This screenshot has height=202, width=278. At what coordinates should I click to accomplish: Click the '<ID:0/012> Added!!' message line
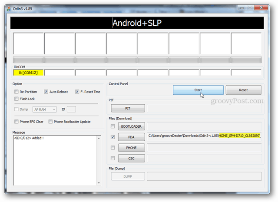point(29,138)
